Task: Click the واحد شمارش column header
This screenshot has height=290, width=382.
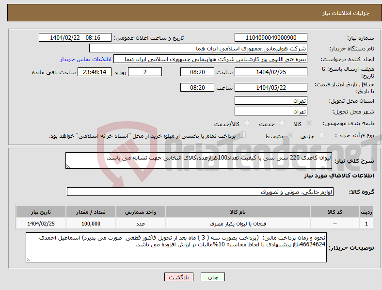Action: pyautogui.click(x=141, y=212)
